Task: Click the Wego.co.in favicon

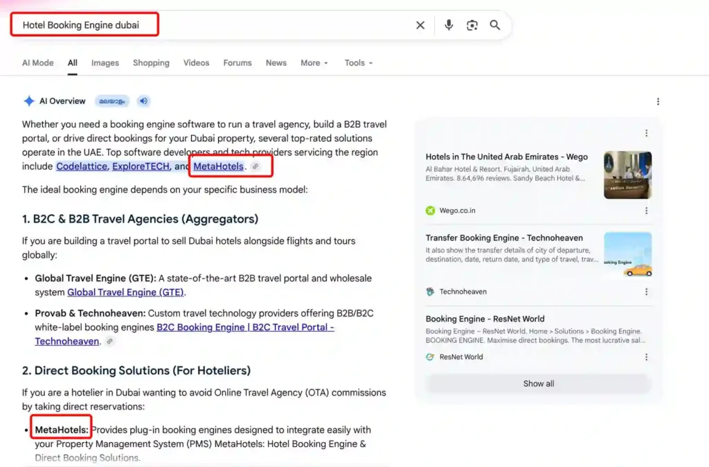Action: tap(430, 211)
